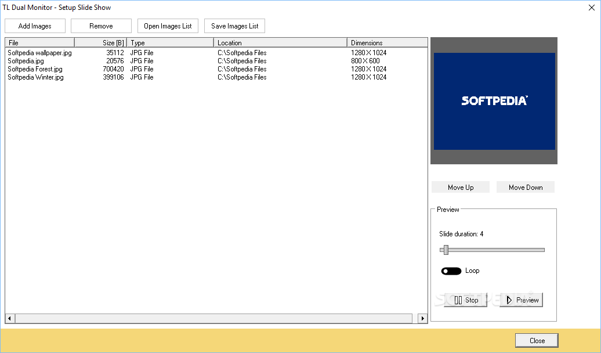Move the selected image up
Screen dimensions: 601x353
(x=461, y=188)
